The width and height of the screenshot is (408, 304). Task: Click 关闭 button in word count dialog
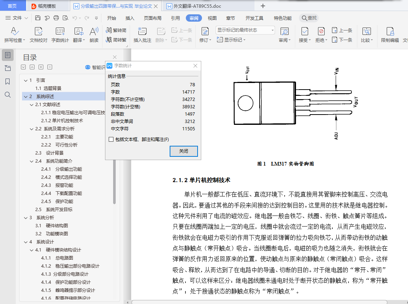click(184, 151)
